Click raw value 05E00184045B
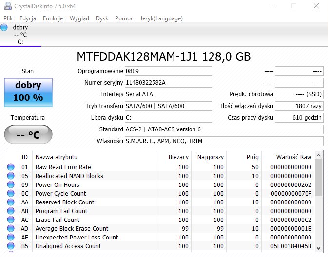This screenshot has width=328, height=257. [291, 246]
